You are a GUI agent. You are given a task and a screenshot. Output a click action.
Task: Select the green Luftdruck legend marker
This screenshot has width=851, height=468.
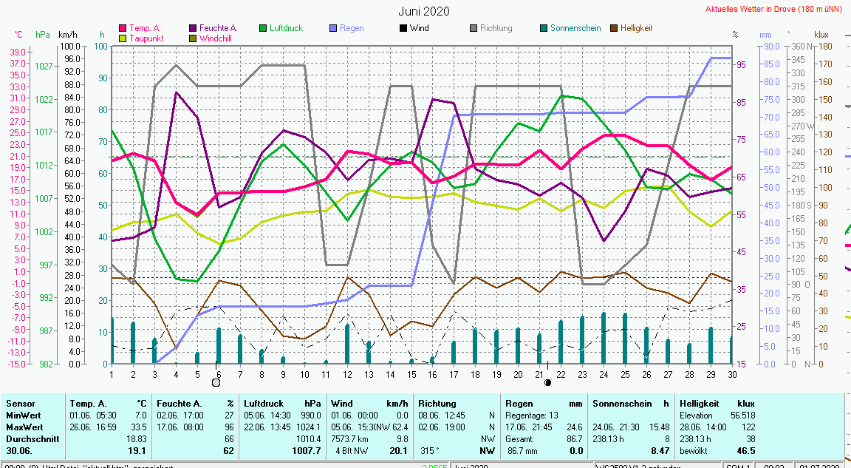[x=264, y=28]
